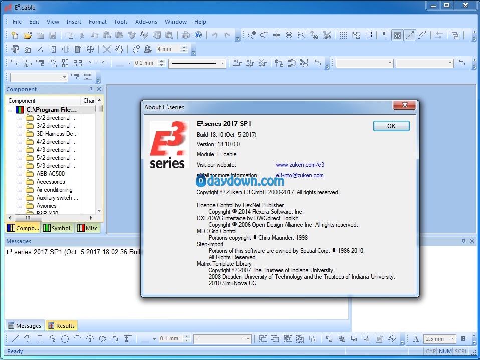Open the empty combo box below connection toolbar

[39, 77]
